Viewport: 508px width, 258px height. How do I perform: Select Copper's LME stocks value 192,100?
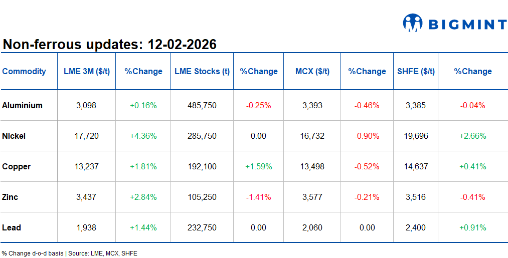click(202, 166)
